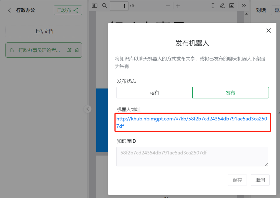280x198 pixels.
Task: Close the 发布机器人 dialog
Action: tap(269, 31)
